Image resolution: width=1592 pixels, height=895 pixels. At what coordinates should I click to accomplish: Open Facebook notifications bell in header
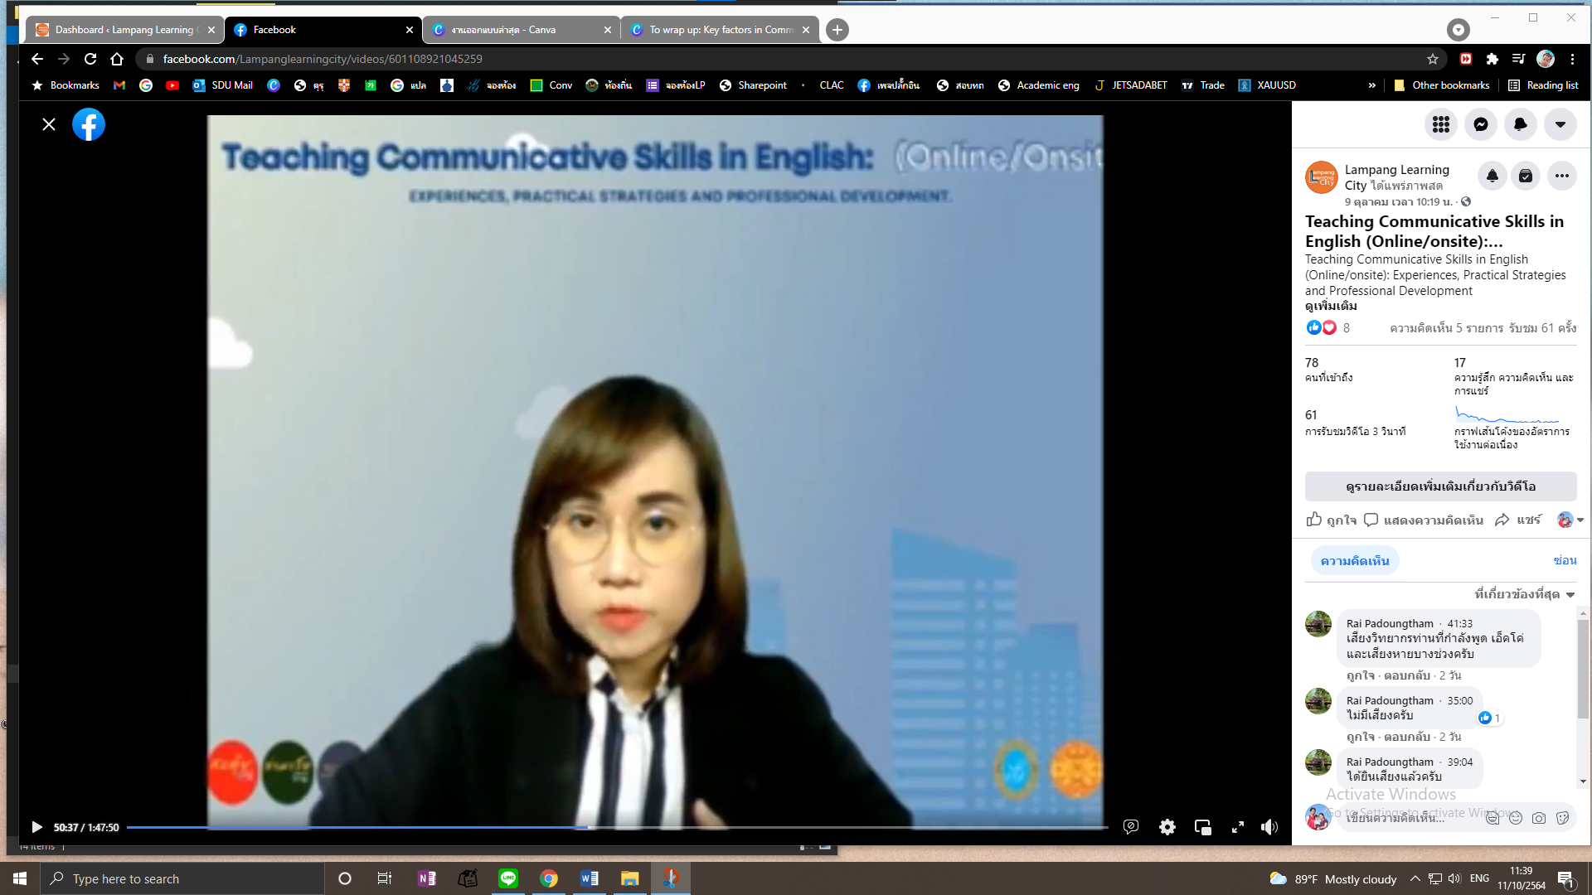click(1520, 124)
